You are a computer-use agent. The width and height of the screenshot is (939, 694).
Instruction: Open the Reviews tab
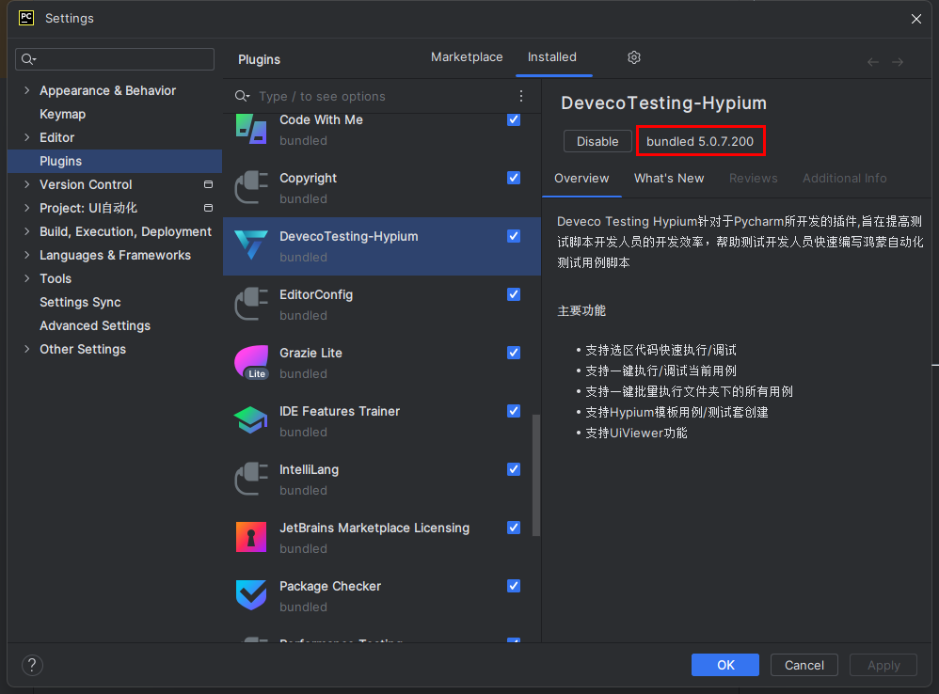click(x=754, y=179)
